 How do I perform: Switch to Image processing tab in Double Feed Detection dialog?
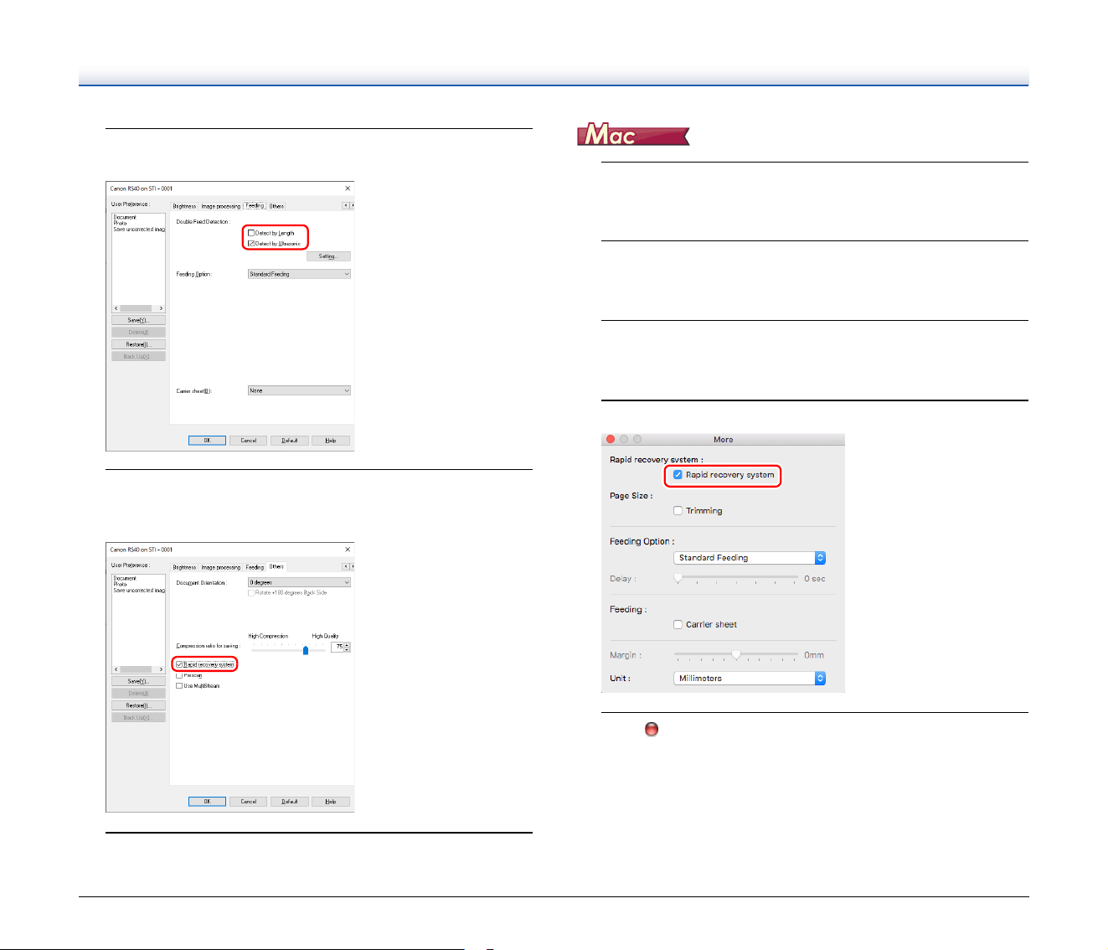point(221,206)
